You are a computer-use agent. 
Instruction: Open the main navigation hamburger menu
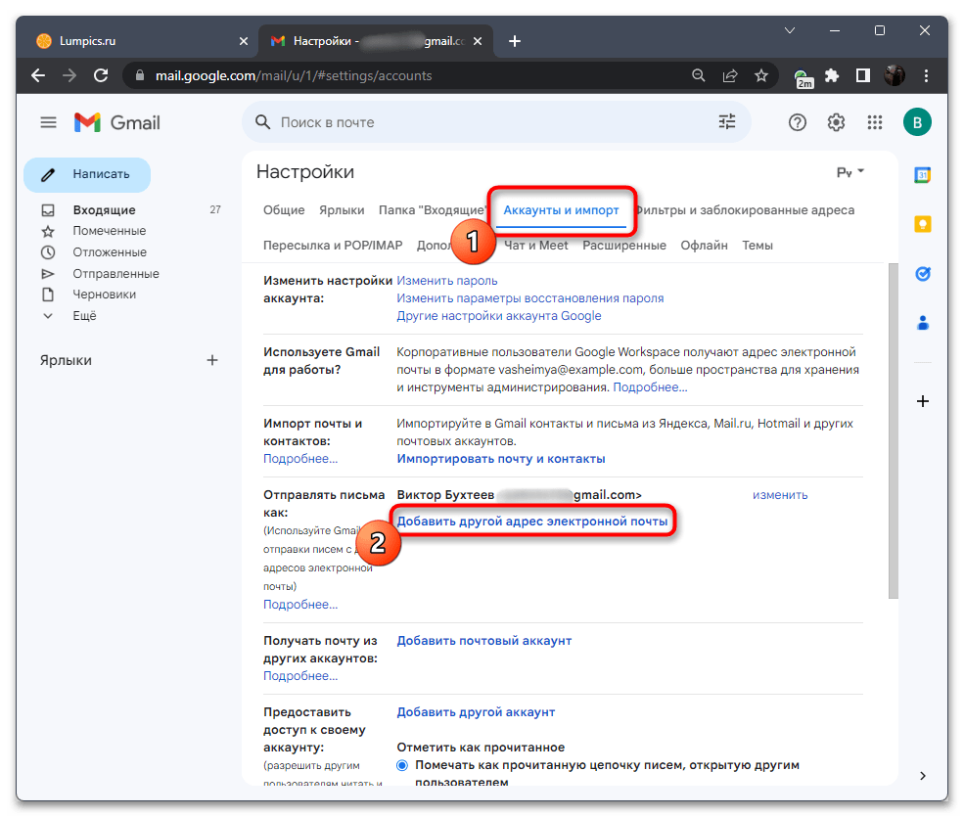point(47,121)
